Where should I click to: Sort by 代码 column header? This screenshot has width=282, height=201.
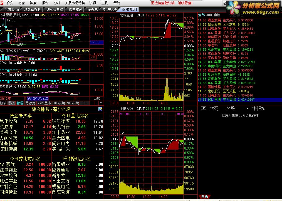[214, 108]
